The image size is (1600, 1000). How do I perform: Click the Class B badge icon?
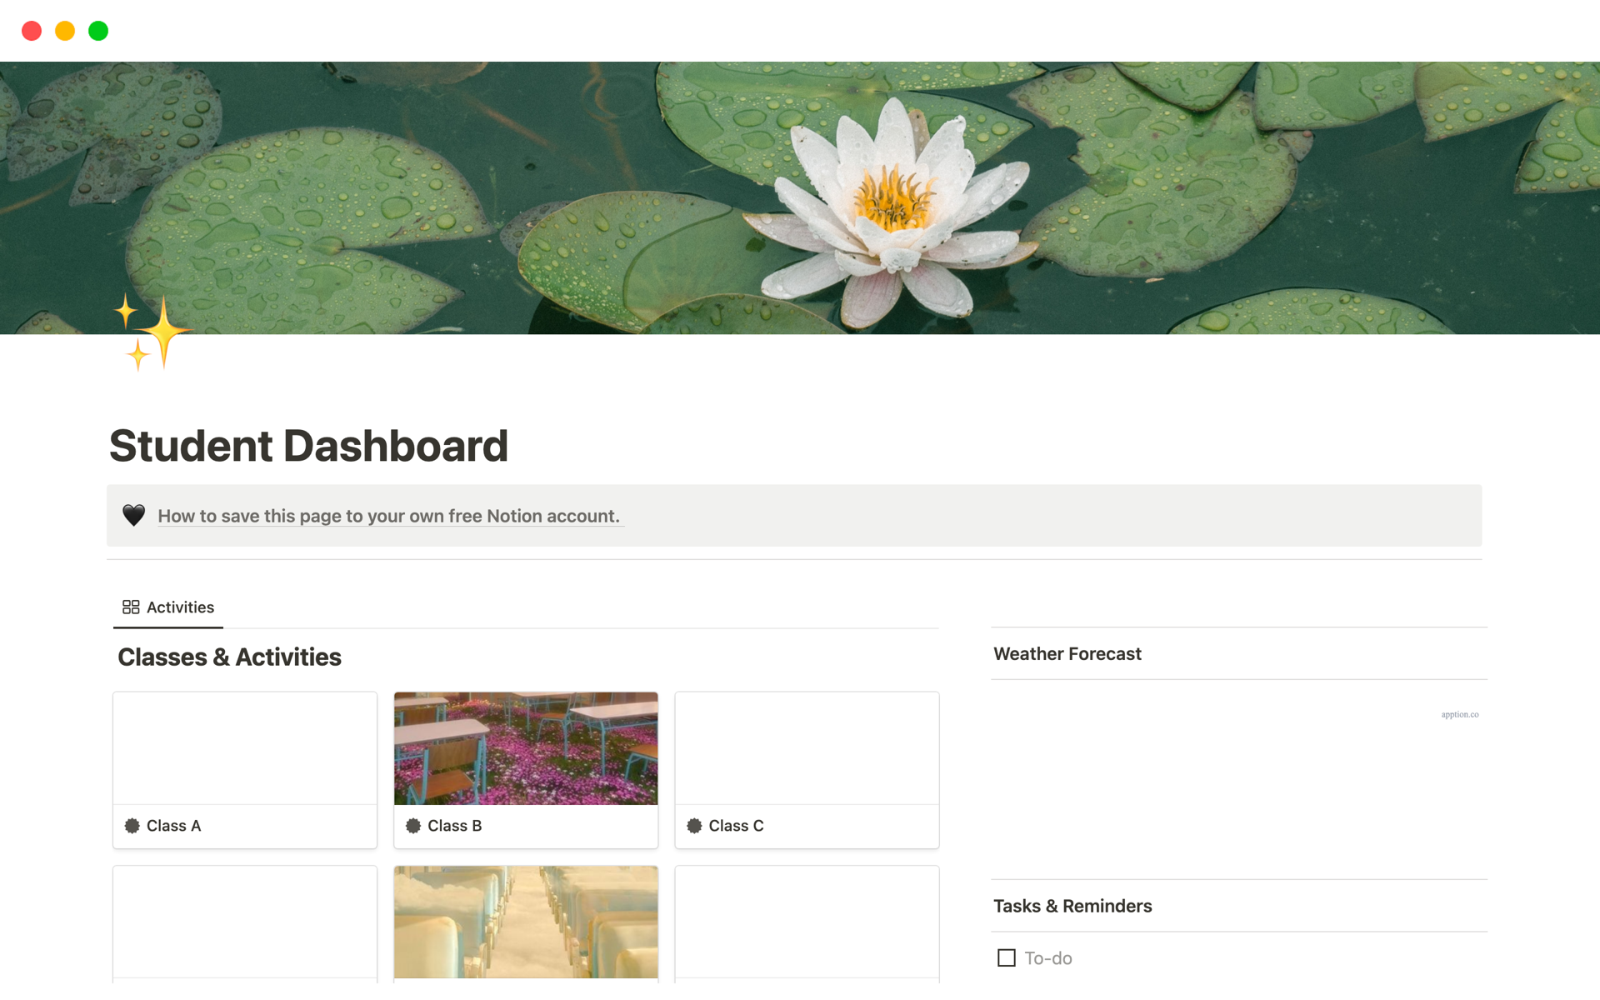click(x=413, y=826)
